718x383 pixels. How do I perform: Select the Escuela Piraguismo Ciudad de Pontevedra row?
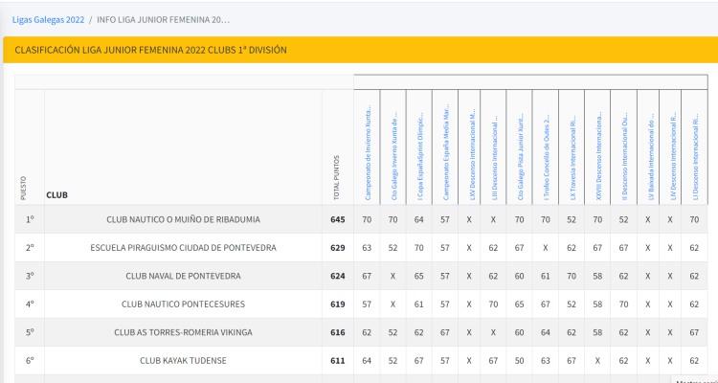click(361, 248)
